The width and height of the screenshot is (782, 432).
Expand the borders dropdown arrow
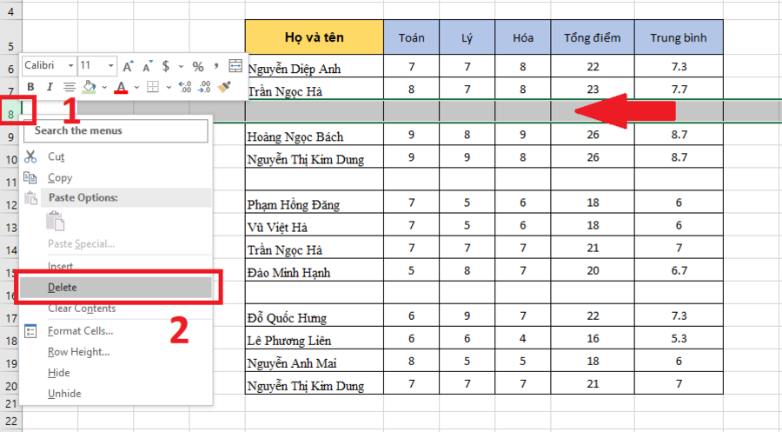tap(169, 87)
